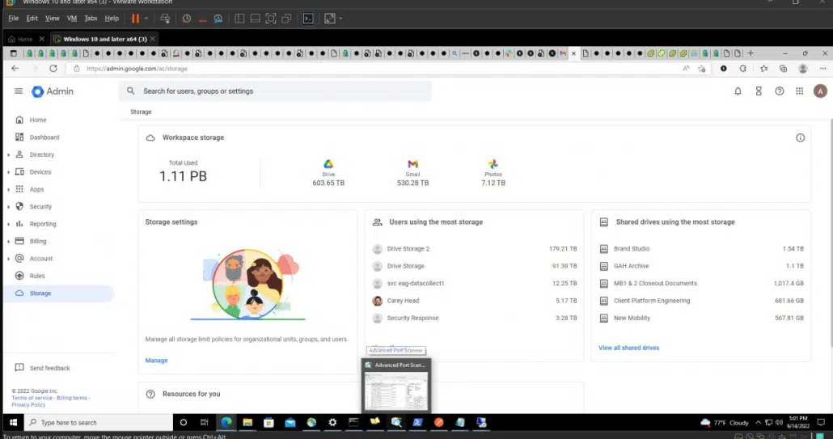Click the Google Admin logo
This screenshot has height=439, width=833.
(52, 91)
